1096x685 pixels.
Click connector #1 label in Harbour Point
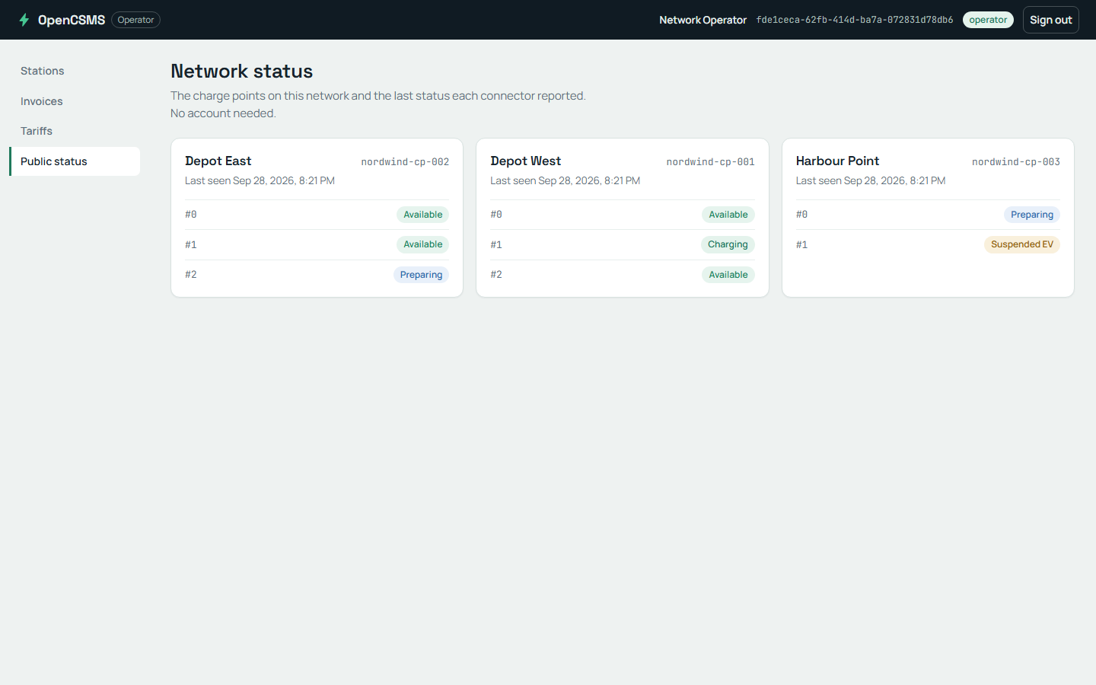[802, 244]
